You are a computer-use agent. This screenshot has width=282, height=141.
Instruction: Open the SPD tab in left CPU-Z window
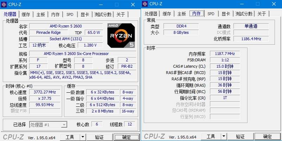(70, 14)
